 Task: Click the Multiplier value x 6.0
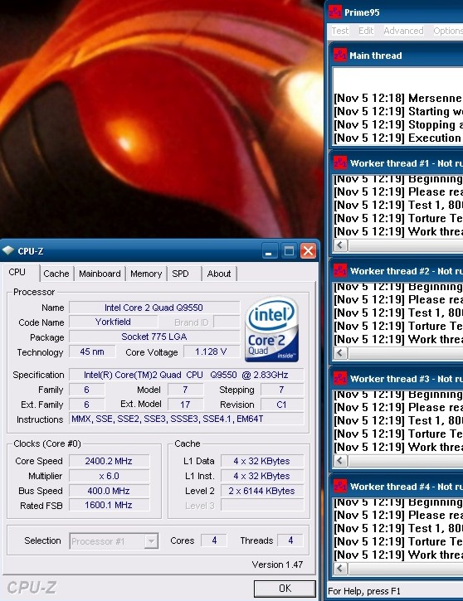click(109, 476)
